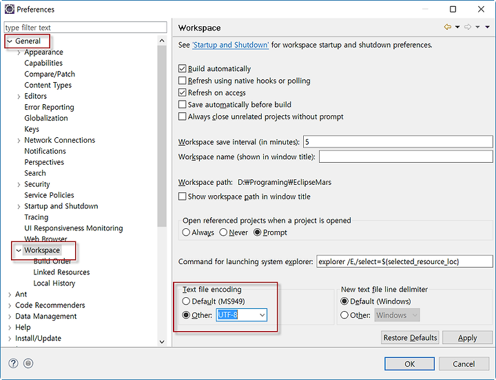Select Compare/Patch preferences page
Screen dimensions: 496x380
coord(50,74)
